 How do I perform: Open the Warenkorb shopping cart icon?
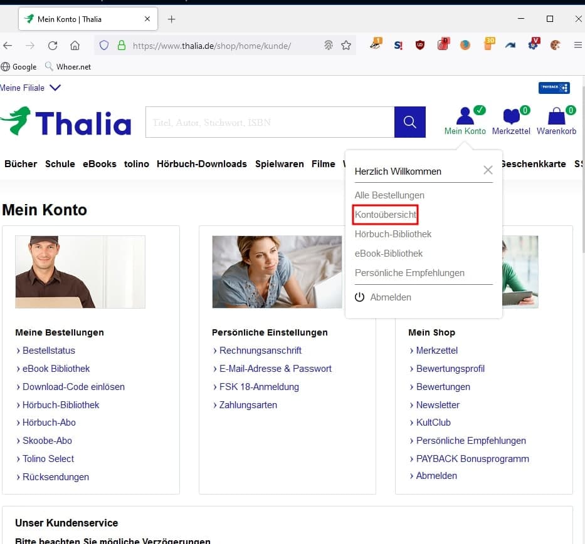tap(556, 117)
